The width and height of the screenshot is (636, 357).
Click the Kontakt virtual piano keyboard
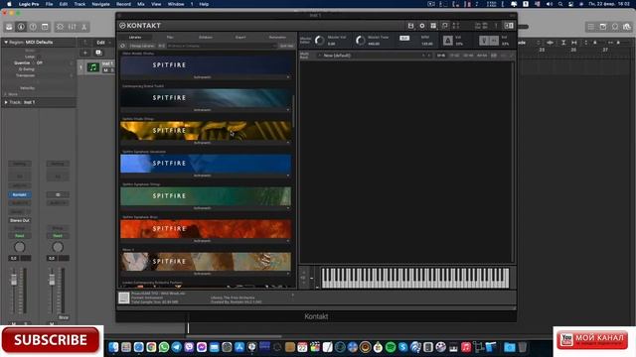pos(415,278)
